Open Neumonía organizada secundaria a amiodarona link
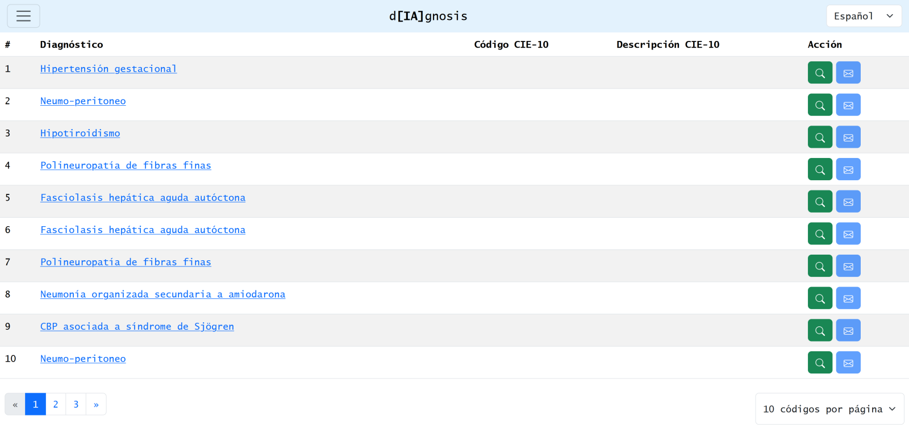The height and width of the screenshot is (428, 909). 162,294
